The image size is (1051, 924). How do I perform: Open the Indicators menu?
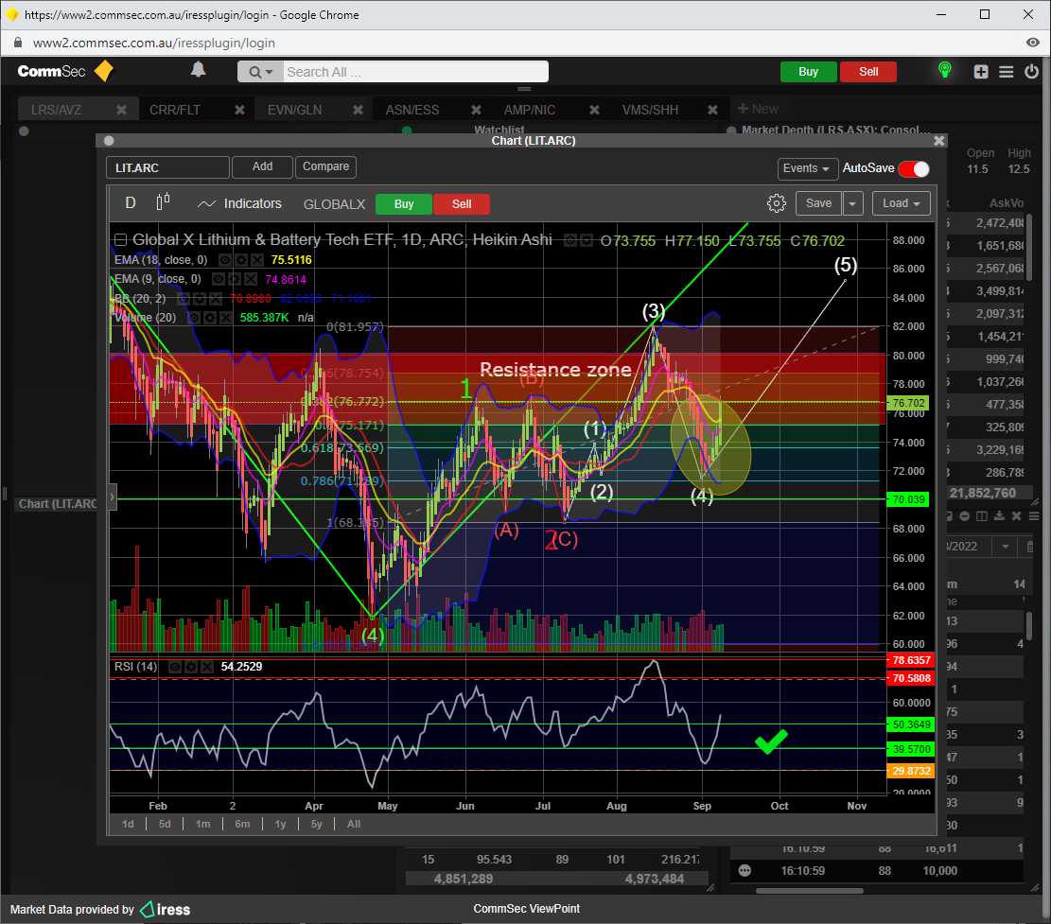point(240,203)
